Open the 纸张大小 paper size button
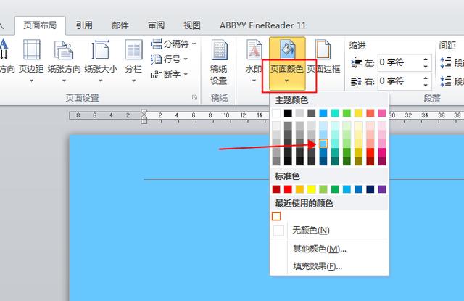Viewport: 464px width, 301px height. tap(101, 61)
